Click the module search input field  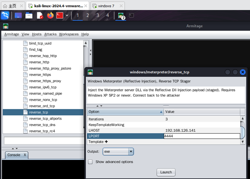[44, 141]
